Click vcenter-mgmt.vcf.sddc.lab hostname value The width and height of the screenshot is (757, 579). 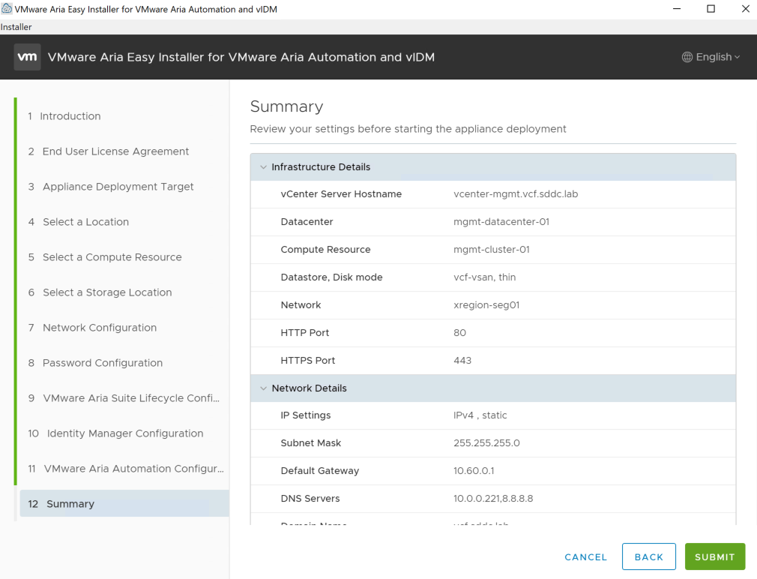[516, 194]
